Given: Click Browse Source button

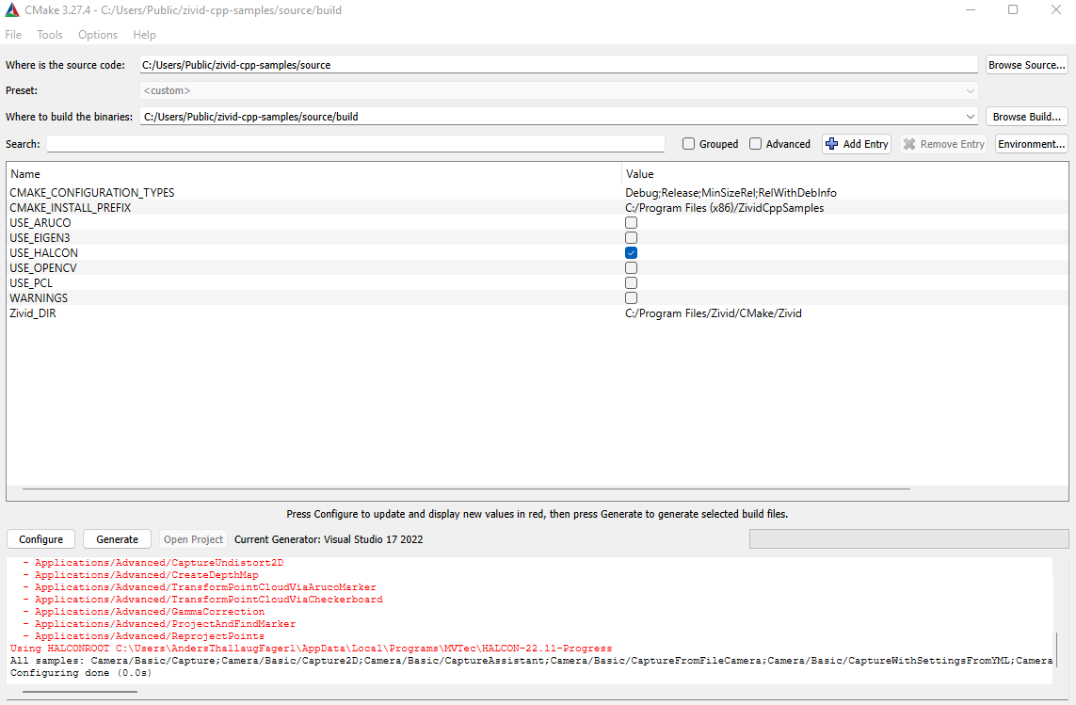Looking at the screenshot, I should (x=1026, y=65).
